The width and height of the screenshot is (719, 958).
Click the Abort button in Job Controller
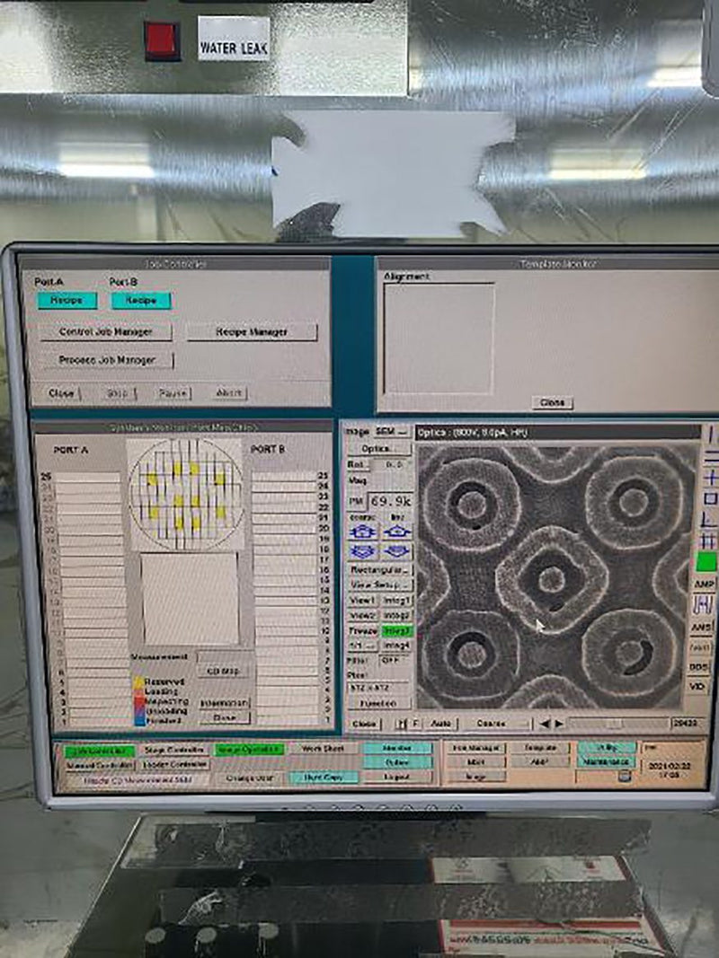(228, 393)
